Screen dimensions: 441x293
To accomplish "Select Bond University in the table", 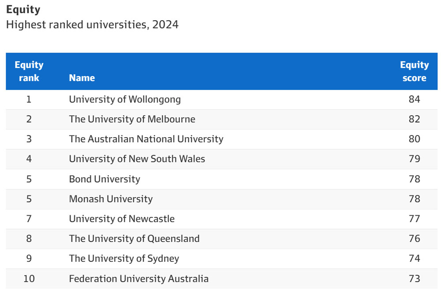I will [x=105, y=179].
